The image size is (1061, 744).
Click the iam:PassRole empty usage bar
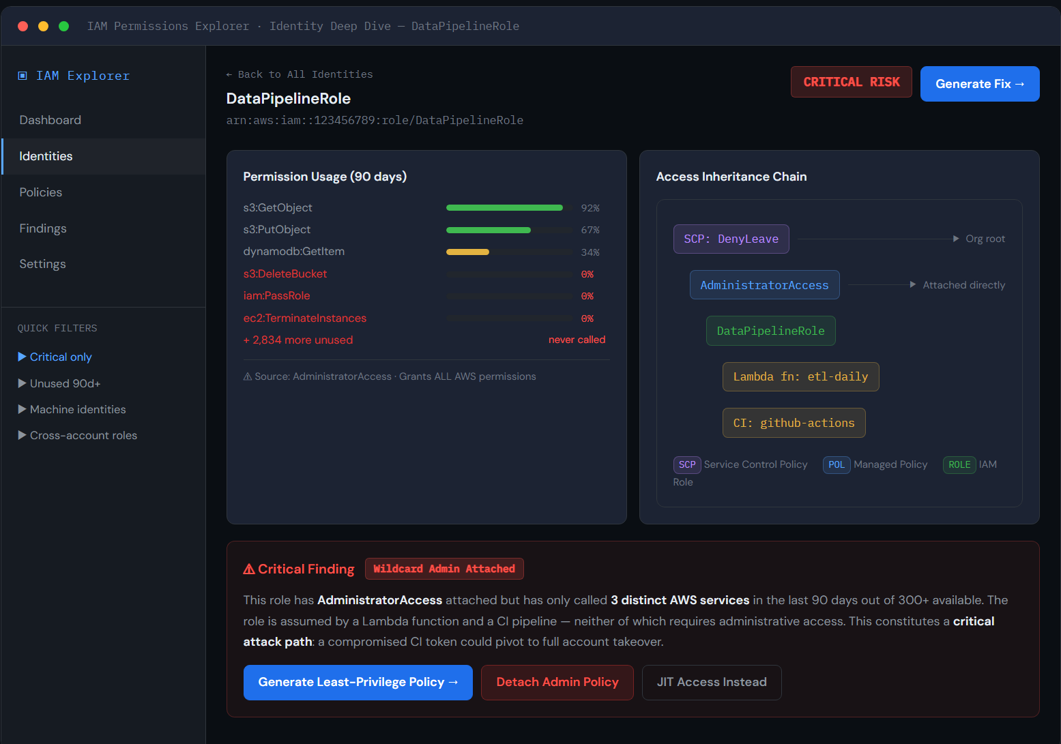509,296
